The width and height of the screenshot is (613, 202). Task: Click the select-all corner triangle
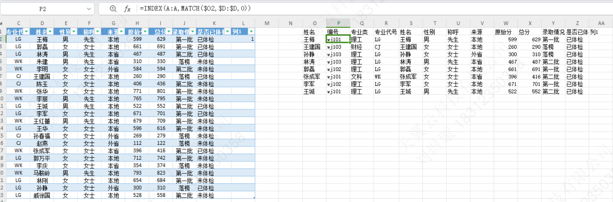coord(1,23)
